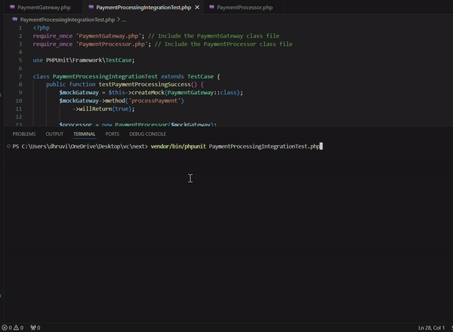The width and height of the screenshot is (453, 332).
Task: Click the PHP icon on PaymentProcessor.php tab
Action: [x=211, y=7]
